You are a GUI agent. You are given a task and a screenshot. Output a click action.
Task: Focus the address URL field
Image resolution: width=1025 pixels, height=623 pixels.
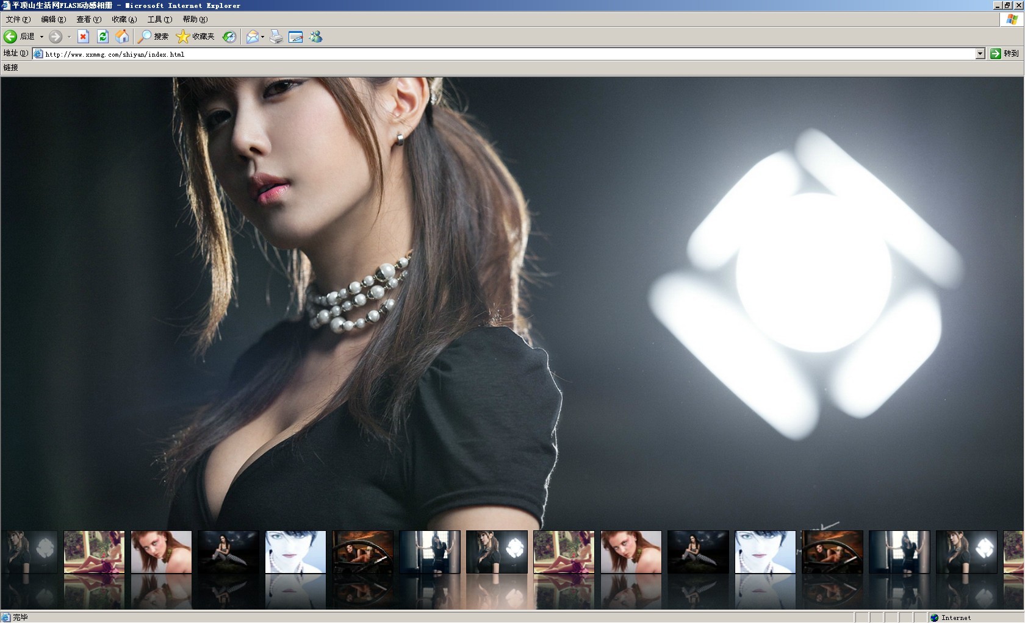pos(509,54)
